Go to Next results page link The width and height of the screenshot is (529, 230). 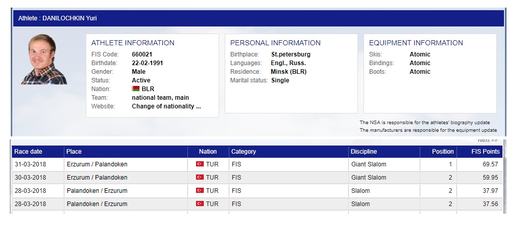click(488, 140)
